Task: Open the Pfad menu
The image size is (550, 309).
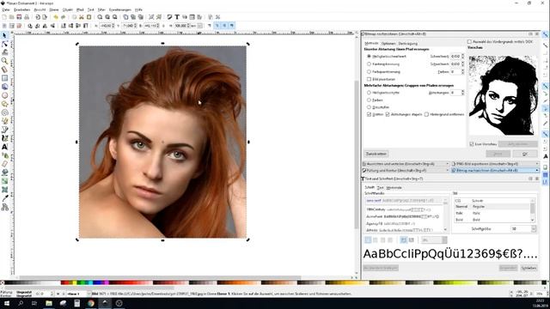Action: [80, 9]
